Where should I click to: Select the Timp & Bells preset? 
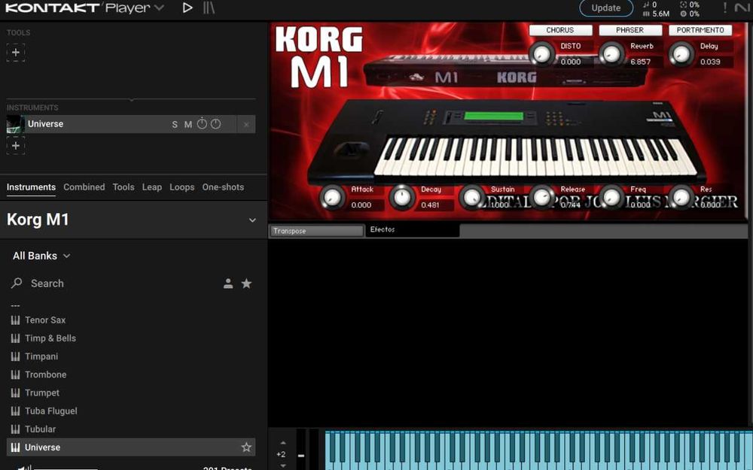[x=131, y=338]
